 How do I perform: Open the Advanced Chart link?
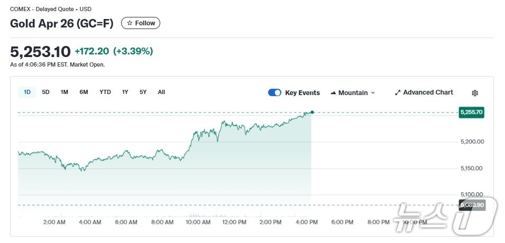[x=428, y=92]
